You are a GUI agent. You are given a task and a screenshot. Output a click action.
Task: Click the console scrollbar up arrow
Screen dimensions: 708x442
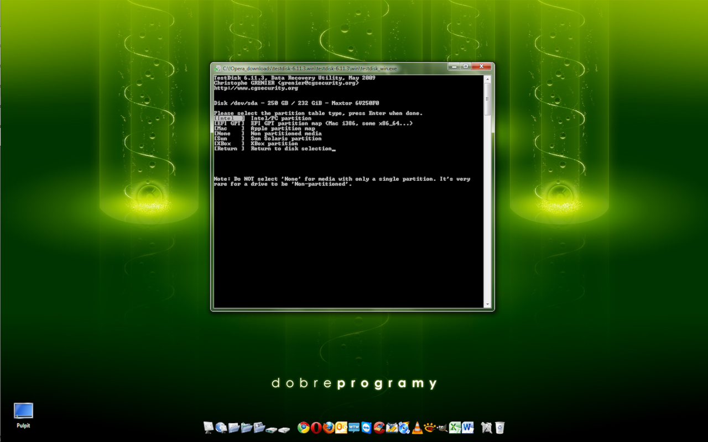pyautogui.click(x=487, y=79)
